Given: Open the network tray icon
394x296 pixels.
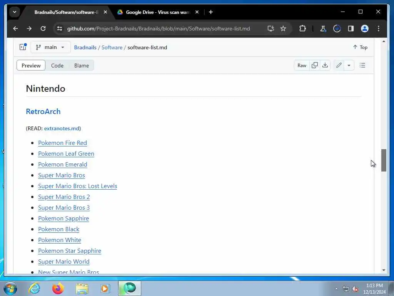Looking at the screenshot, I should click(x=346, y=289).
